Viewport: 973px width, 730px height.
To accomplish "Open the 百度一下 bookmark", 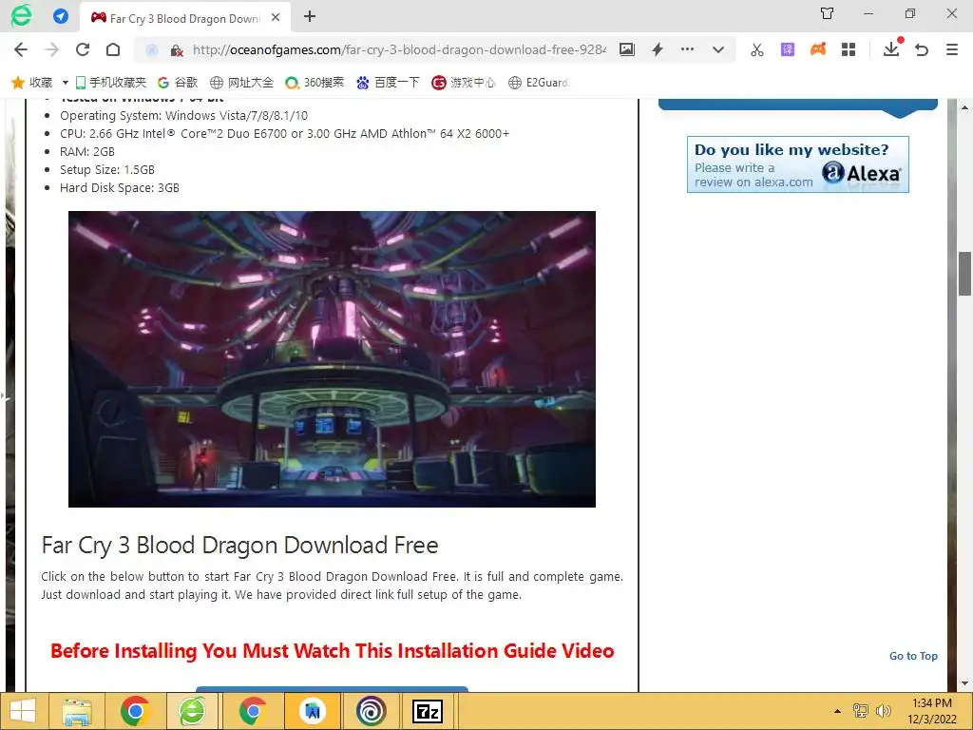I will (389, 83).
